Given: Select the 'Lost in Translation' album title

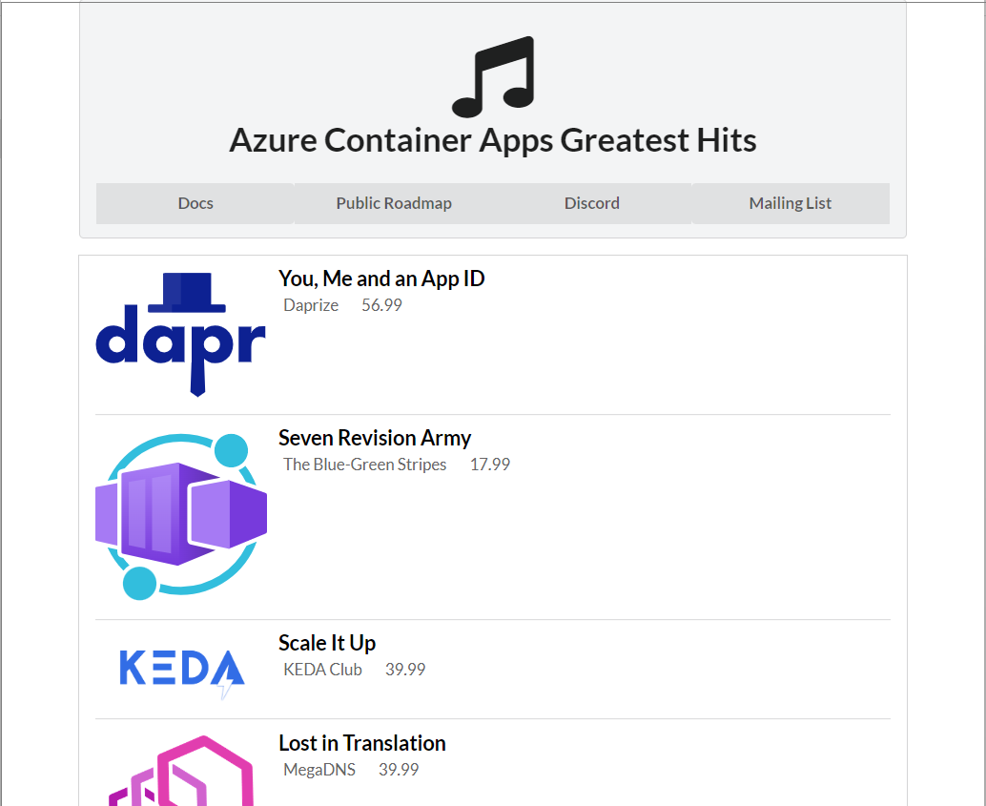Looking at the screenshot, I should tap(362, 743).
